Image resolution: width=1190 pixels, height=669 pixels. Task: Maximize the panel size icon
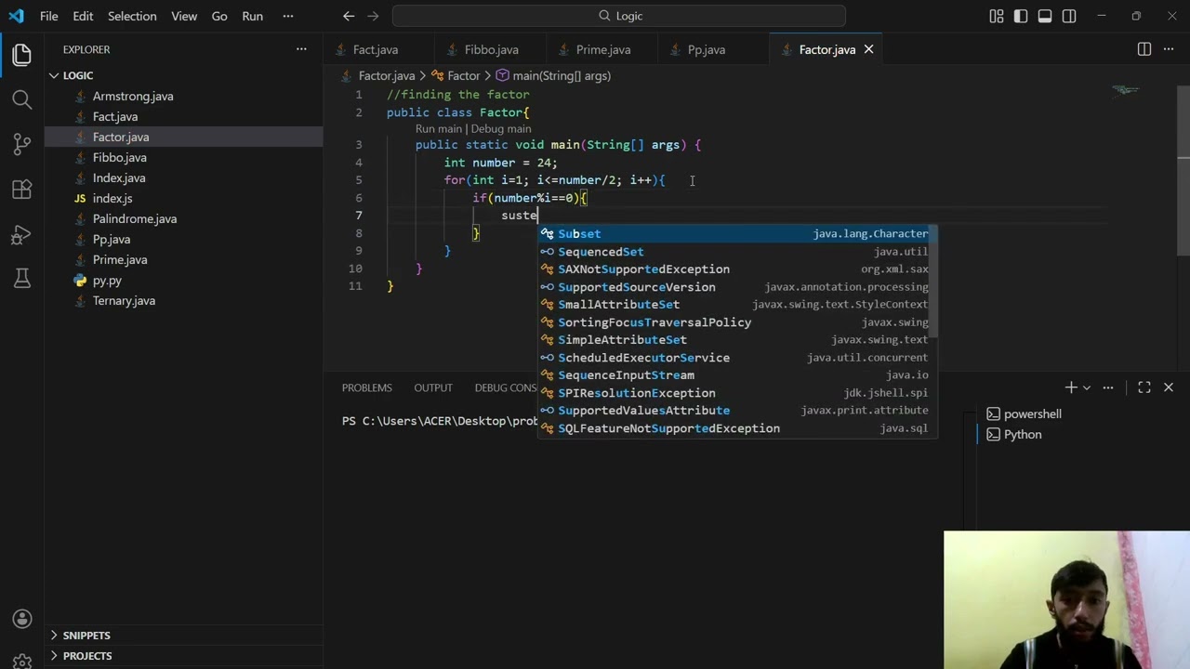click(x=1144, y=387)
